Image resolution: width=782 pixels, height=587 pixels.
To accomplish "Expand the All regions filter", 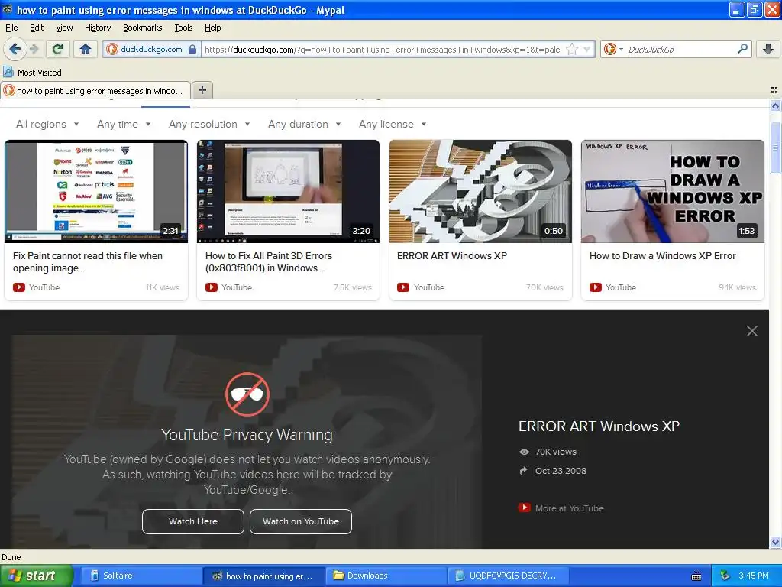I will 47,125.
